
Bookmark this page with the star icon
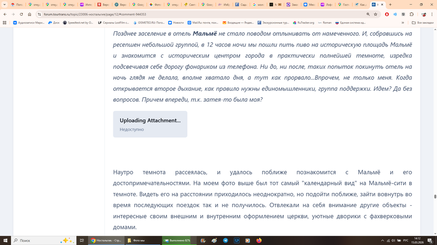[x=375, y=14]
